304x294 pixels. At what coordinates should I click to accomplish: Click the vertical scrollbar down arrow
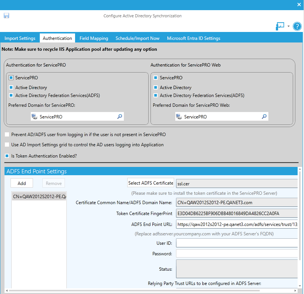point(300,286)
